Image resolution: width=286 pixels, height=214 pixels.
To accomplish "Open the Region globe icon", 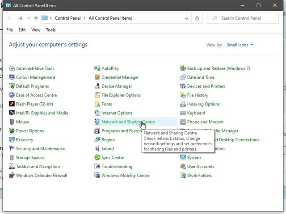I will coord(97,140).
